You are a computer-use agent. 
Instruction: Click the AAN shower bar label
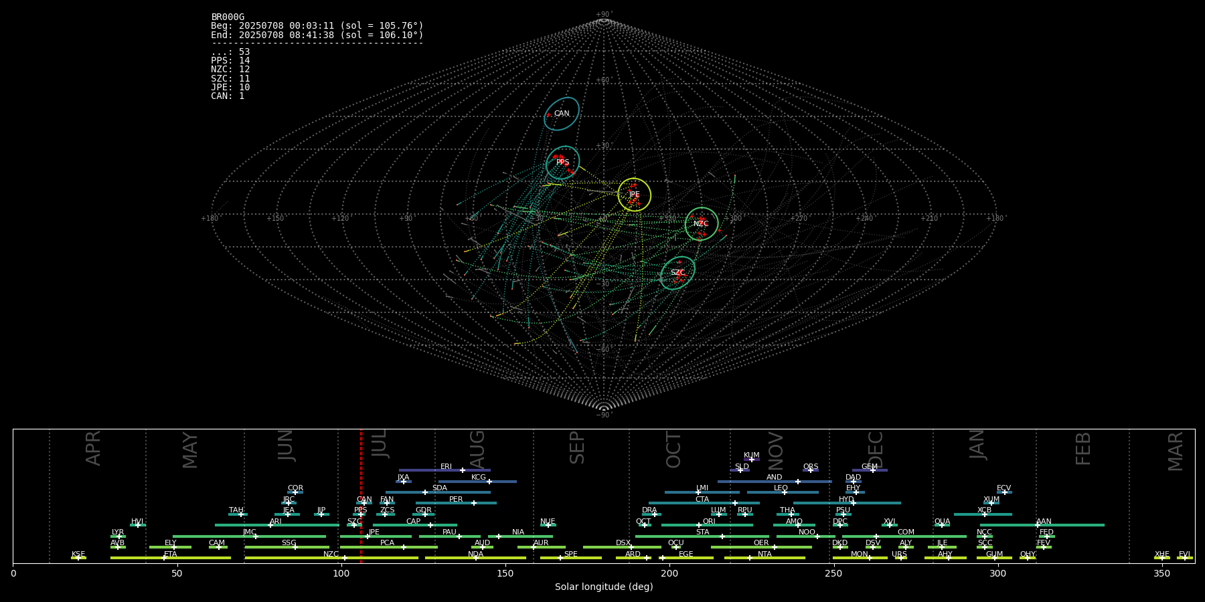pyautogui.click(x=1044, y=522)
